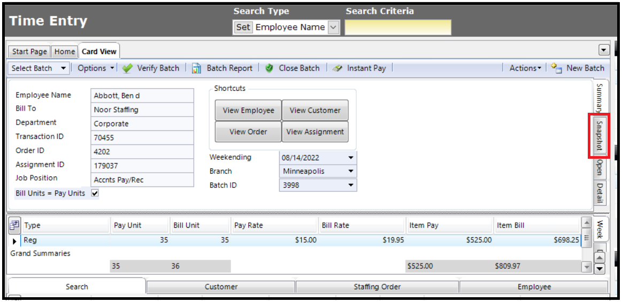Click the Order ID field 4202
Viewport: 622px width, 302px height.
(142, 152)
